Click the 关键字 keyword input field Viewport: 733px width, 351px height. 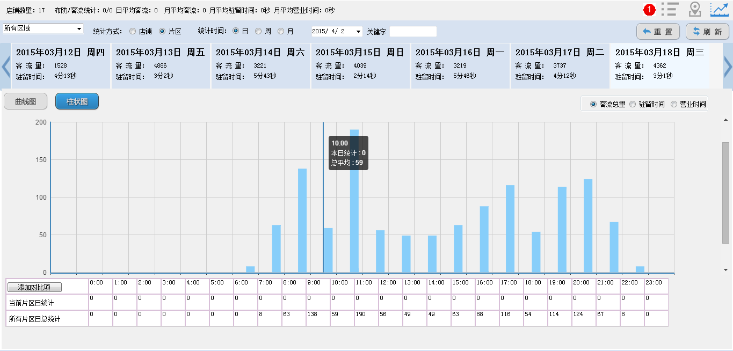[413, 32]
